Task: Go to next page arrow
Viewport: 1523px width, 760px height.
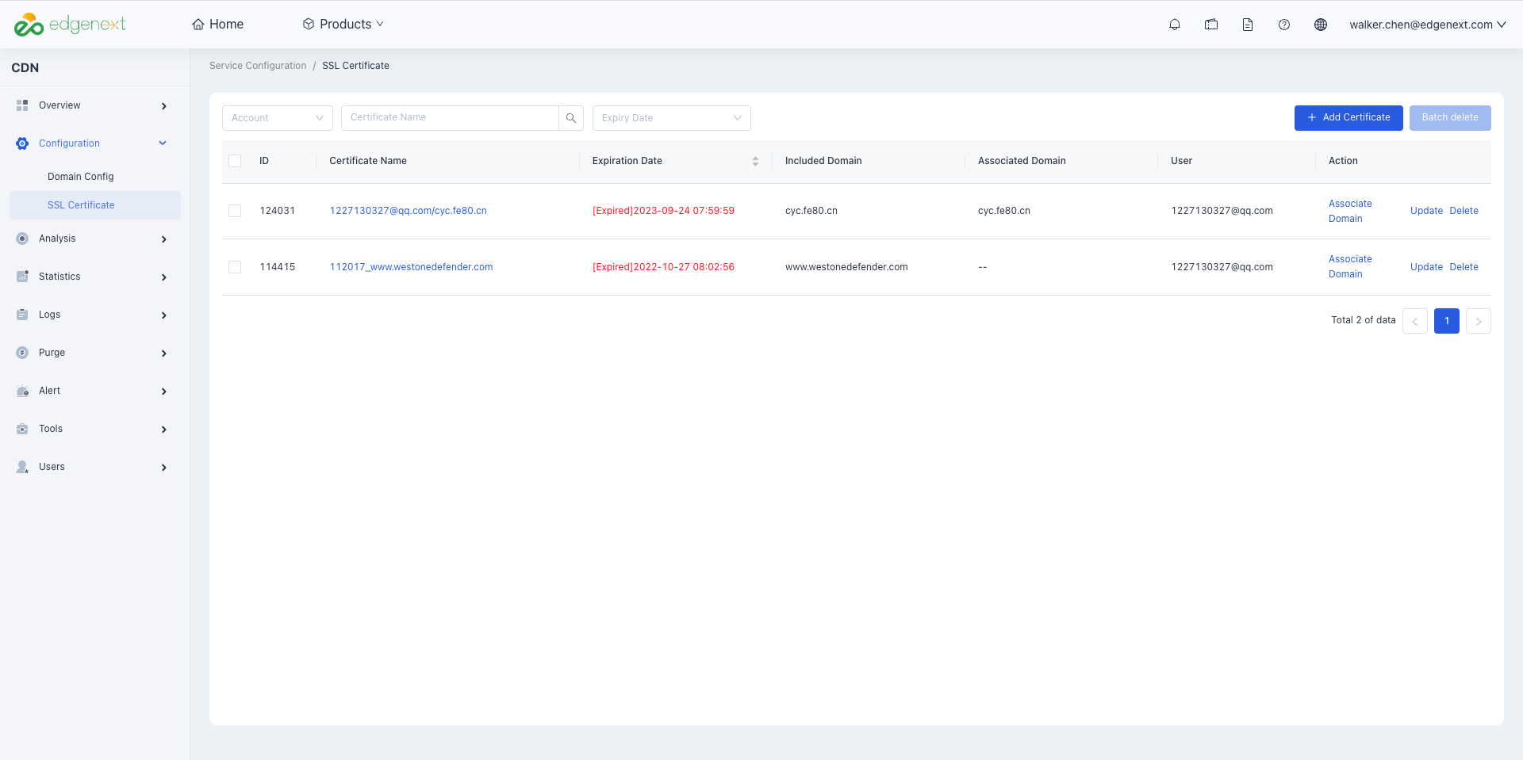Action: click(x=1479, y=321)
